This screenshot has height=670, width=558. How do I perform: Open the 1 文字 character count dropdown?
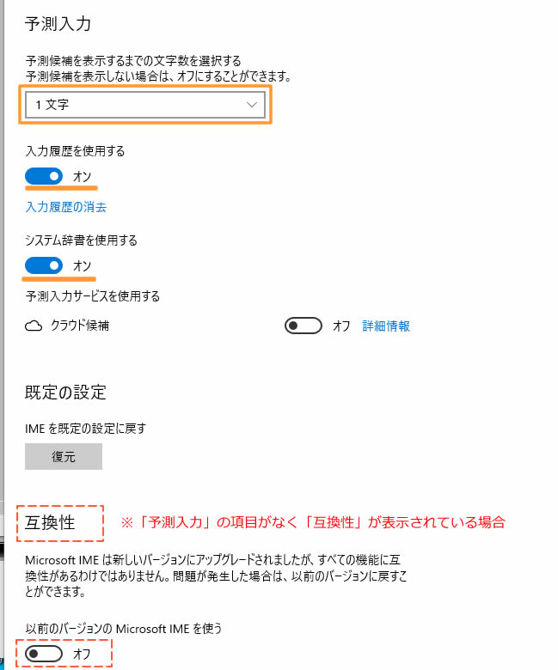point(145,105)
